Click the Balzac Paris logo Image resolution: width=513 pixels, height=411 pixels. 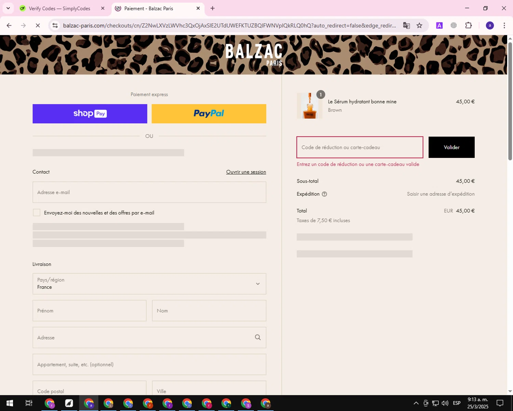tap(254, 54)
